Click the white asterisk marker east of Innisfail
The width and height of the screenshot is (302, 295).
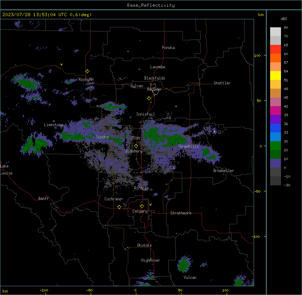[176, 106]
